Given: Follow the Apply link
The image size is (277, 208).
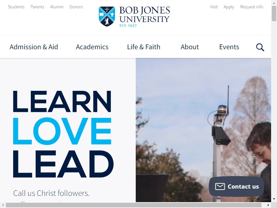Looking at the screenshot, I should point(229,7).
